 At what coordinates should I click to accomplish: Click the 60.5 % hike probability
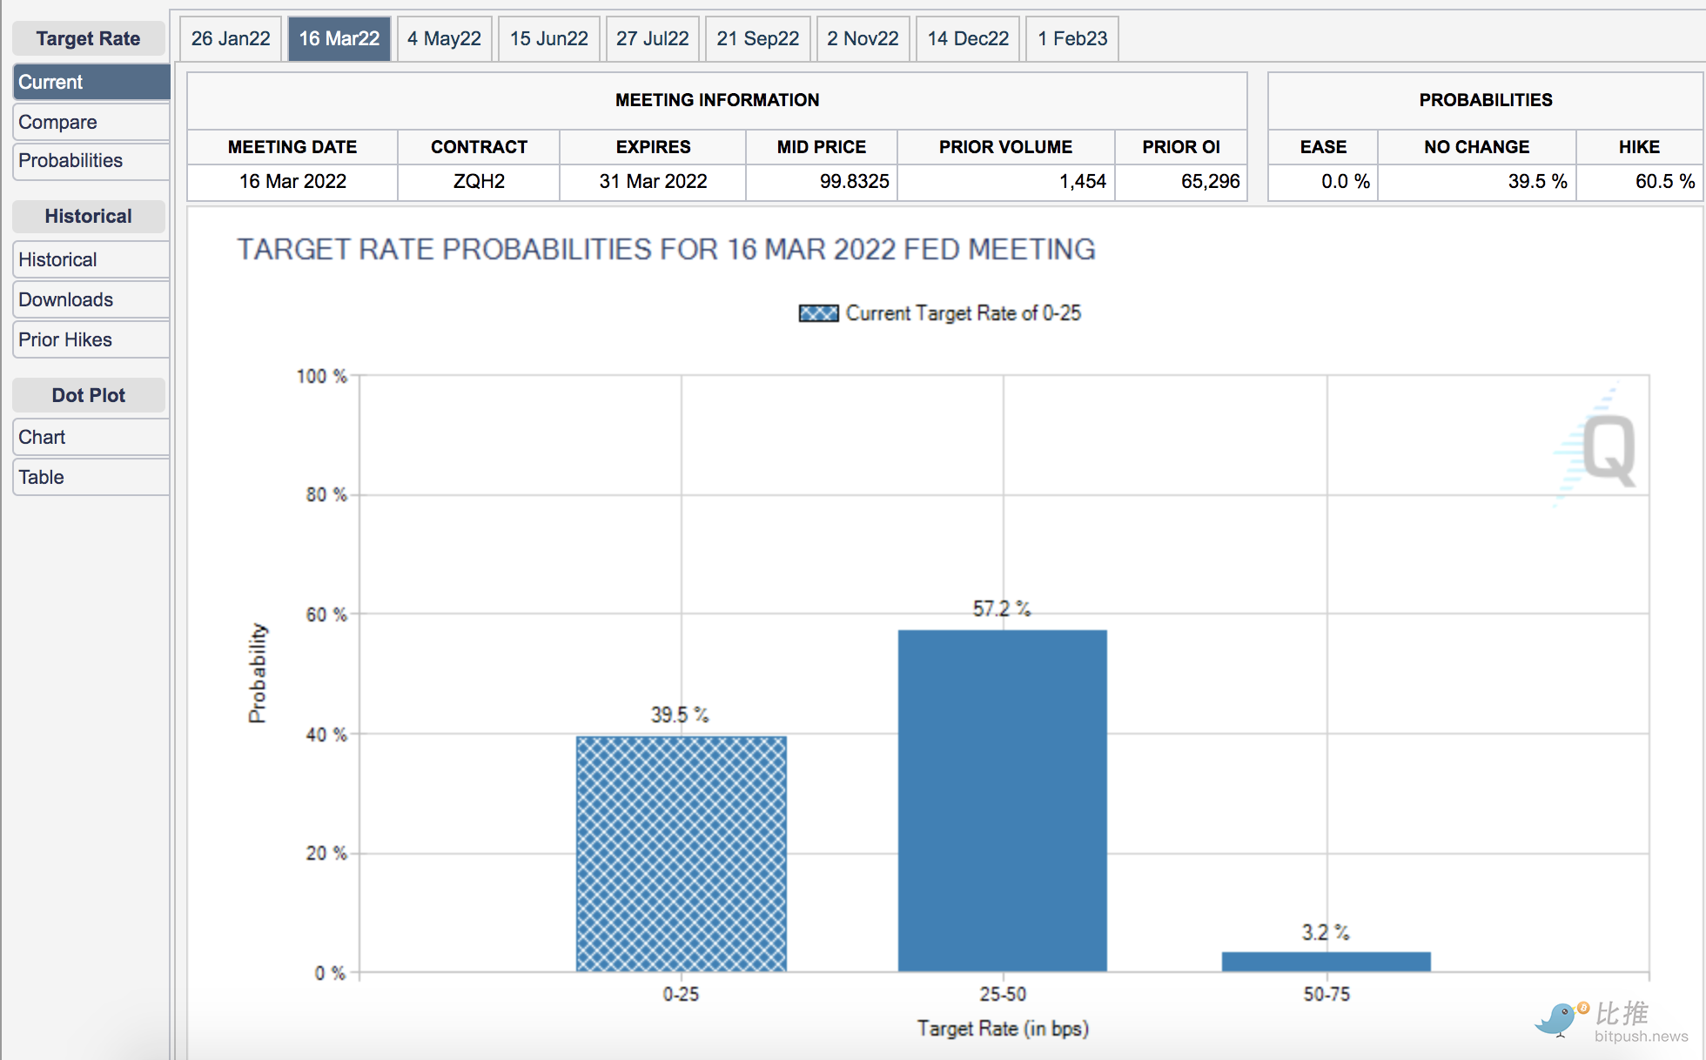click(x=1664, y=181)
